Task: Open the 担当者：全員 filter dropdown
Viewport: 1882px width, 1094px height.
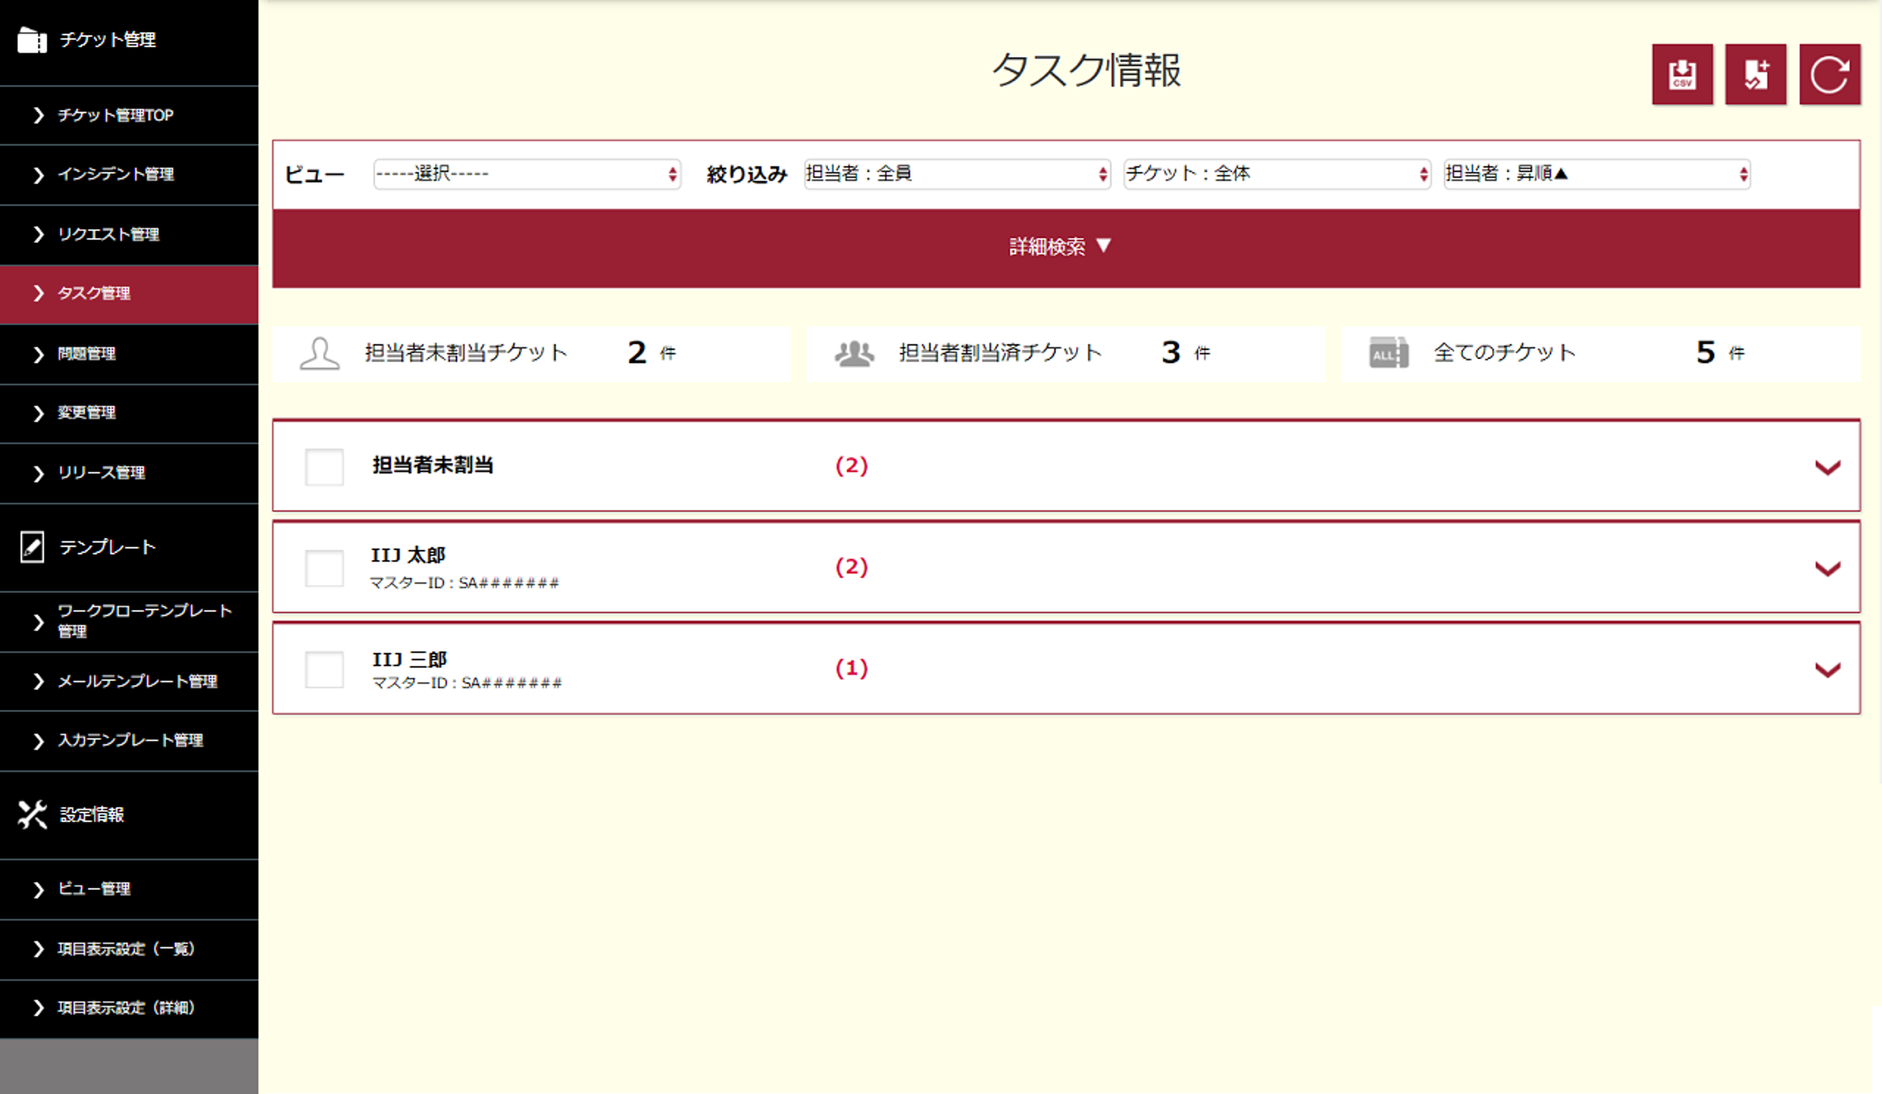Action: pyautogui.click(x=957, y=174)
